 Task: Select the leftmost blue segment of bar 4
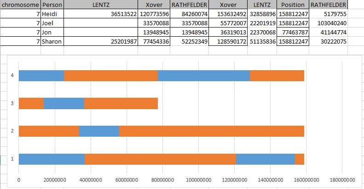click(x=41, y=75)
